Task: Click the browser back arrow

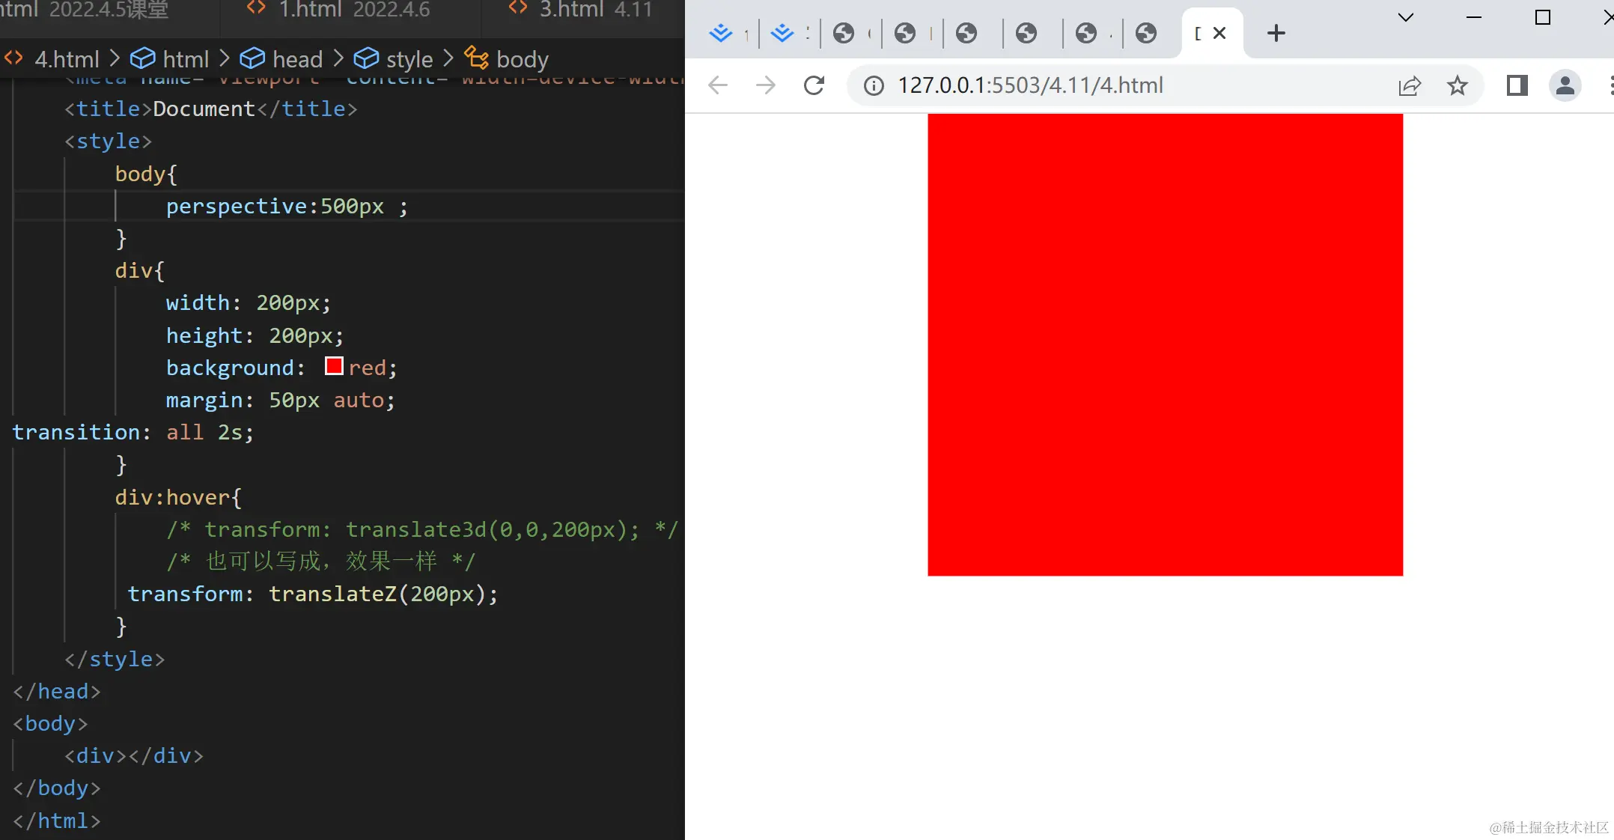Action: 717,85
